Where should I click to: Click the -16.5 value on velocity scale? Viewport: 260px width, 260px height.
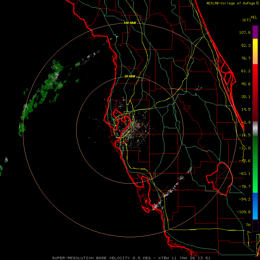[x=245, y=135]
